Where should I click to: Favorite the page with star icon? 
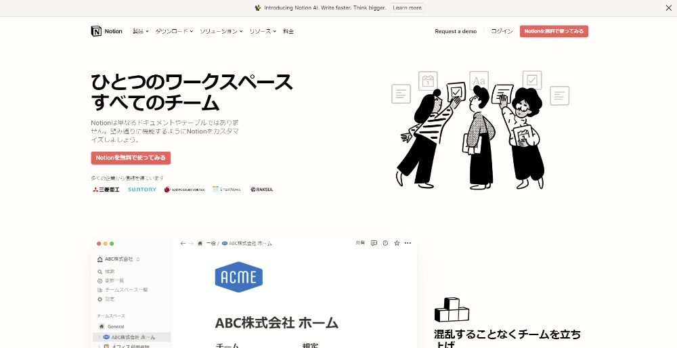tap(397, 243)
